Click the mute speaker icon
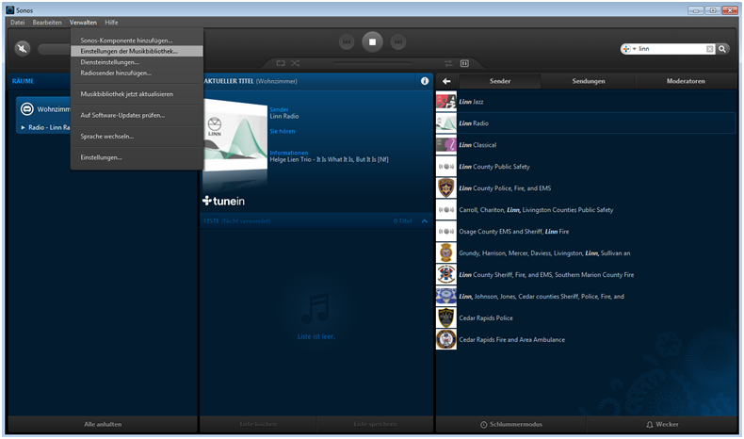Image resolution: width=744 pixels, height=439 pixels. 23,48
